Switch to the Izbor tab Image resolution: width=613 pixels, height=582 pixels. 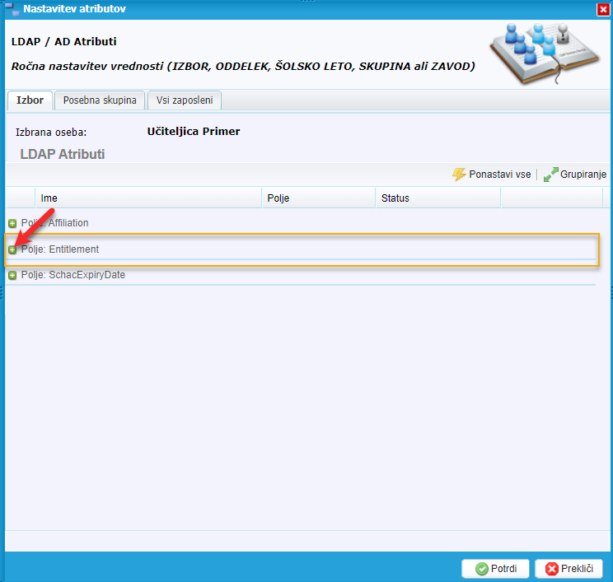[30, 100]
